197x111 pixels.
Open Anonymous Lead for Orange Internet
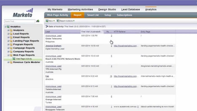pyautogui.click(x=53, y=97)
